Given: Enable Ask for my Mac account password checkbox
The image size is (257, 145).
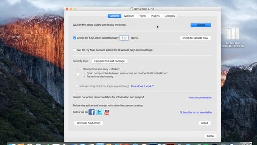Looking at the screenshot, I should tap(75, 50).
